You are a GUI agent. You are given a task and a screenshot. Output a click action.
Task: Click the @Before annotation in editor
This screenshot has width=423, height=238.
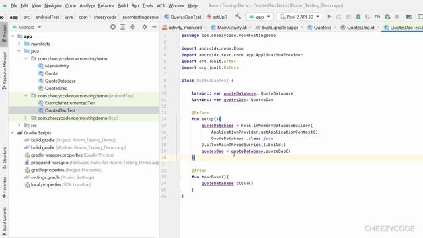pyautogui.click(x=200, y=112)
